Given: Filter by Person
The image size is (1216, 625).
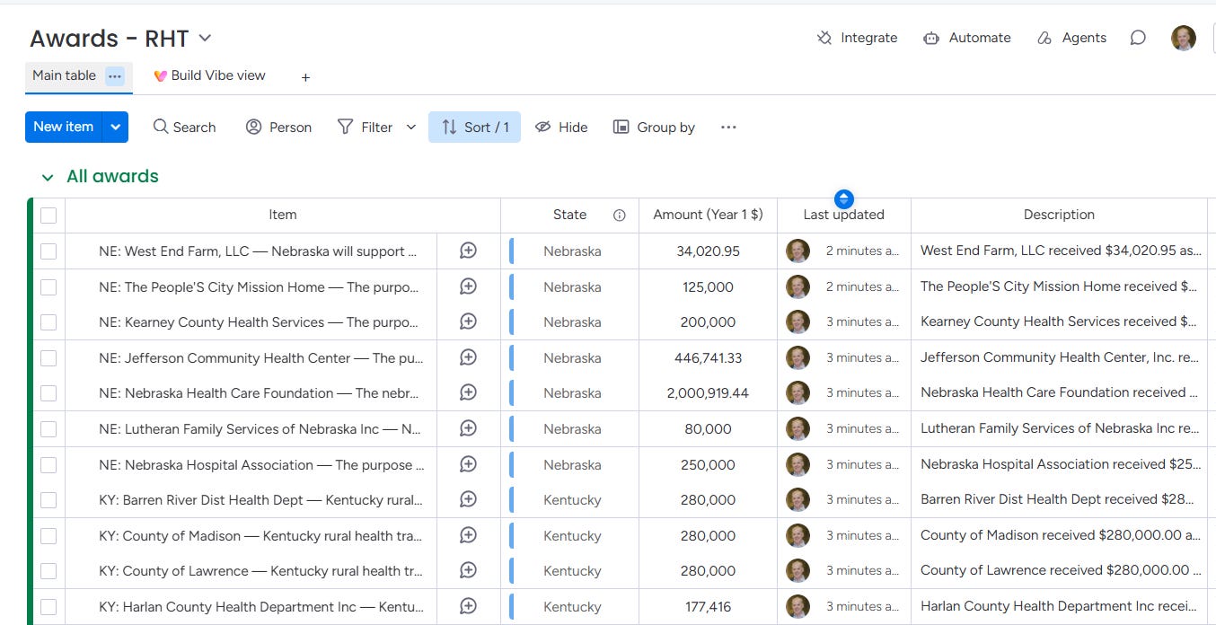Looking at the screenshot, I should [x=278, y=127].
